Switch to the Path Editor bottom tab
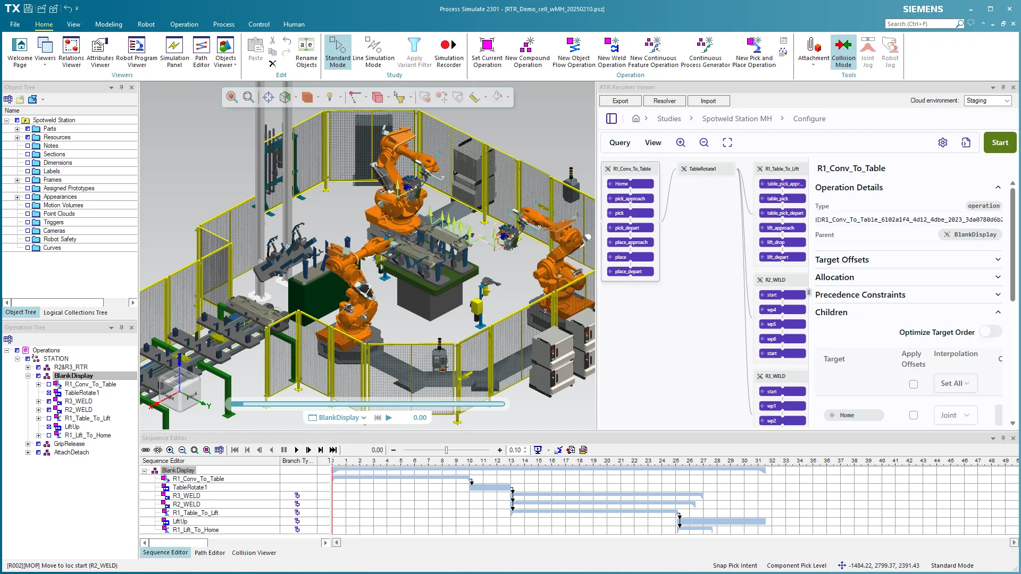The height and width of the screenshot is (574, 1021). (210, 553)
